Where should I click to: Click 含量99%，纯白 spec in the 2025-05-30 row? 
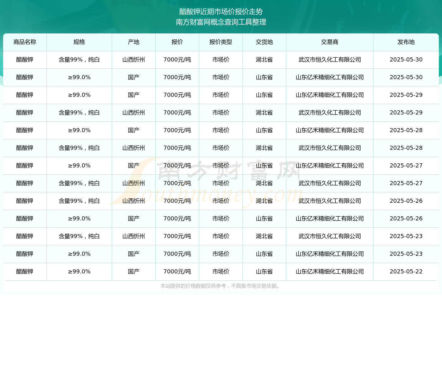click(79, 60)
